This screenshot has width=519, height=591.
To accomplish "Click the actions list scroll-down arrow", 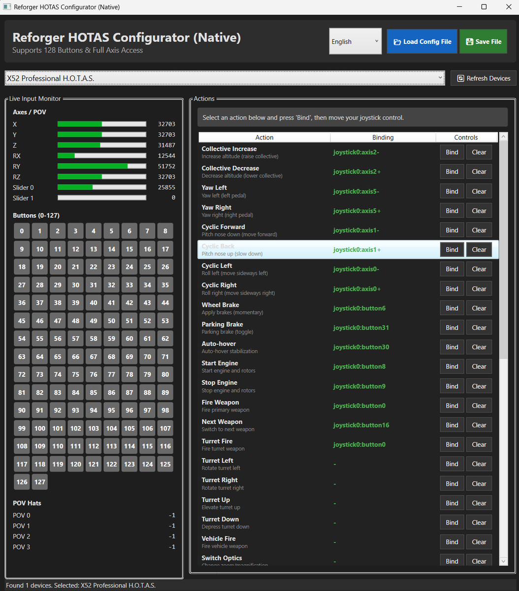I will (x=503, y=561).
